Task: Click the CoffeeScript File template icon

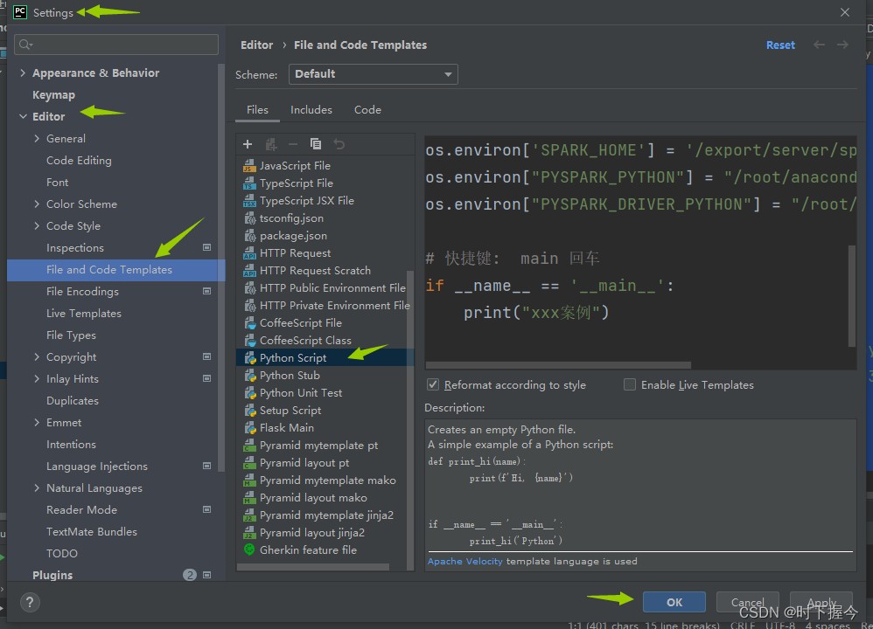Action: (249, 323)
